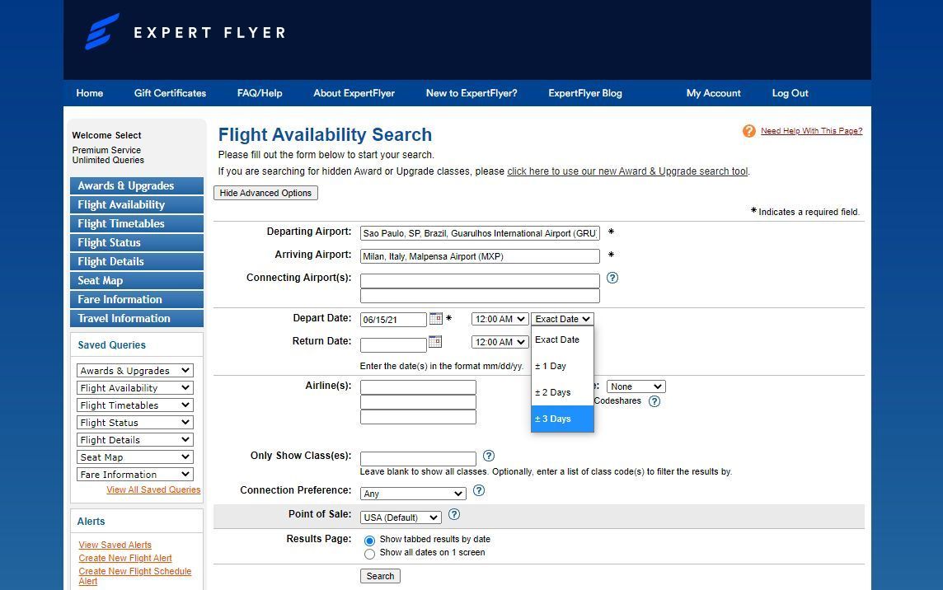Open the Connection Preference Any dropdown
The image size is (943, 590).
413,494
